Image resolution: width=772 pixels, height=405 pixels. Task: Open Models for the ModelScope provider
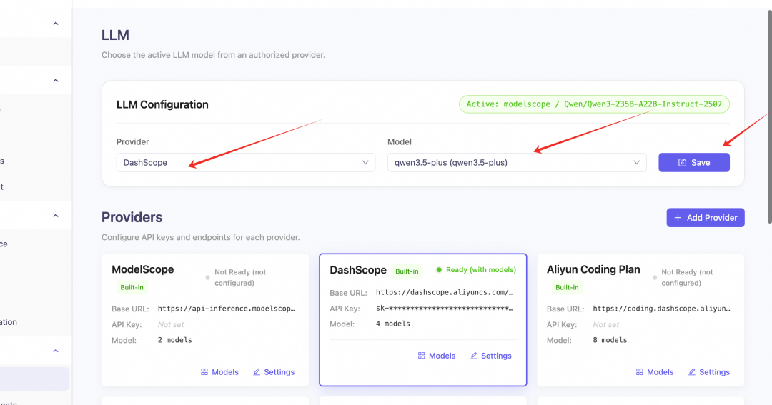pyautogui.click(x=219, y=372)
